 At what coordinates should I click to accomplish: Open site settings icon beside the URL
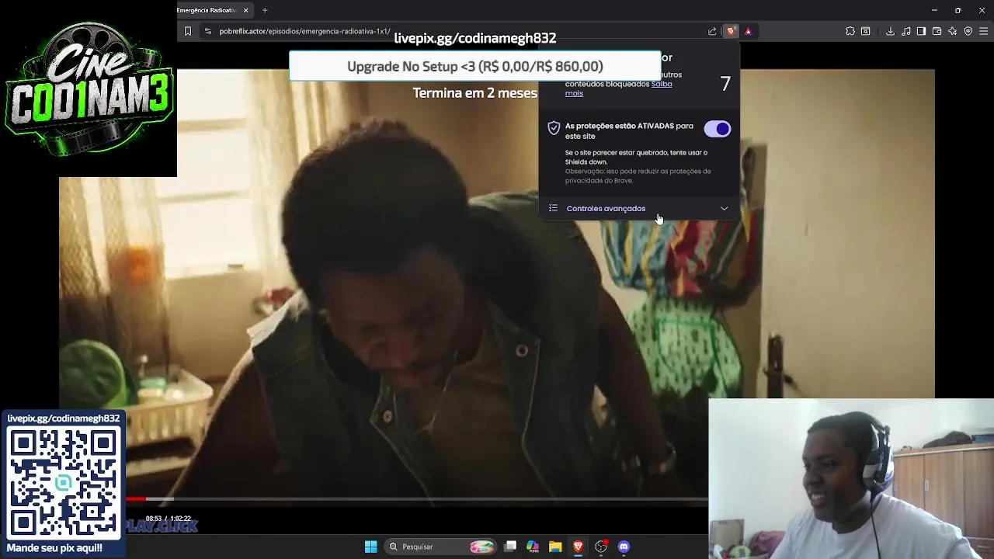pyautogui.click(x=207, y=31)
